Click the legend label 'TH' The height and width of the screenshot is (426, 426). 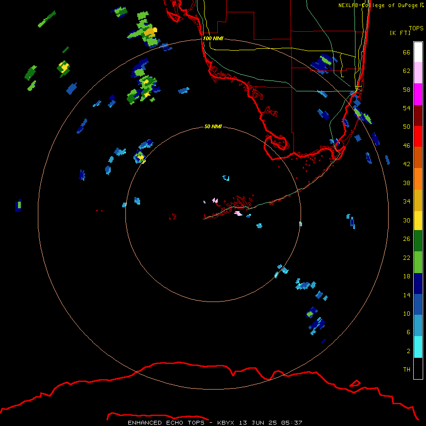tap(407, 369)
